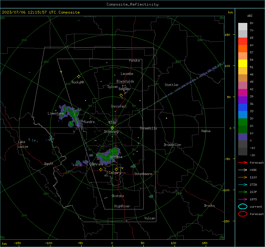Select the red 65 dBZ color swatch
265x247 pixels.
[x=243, y=41]
